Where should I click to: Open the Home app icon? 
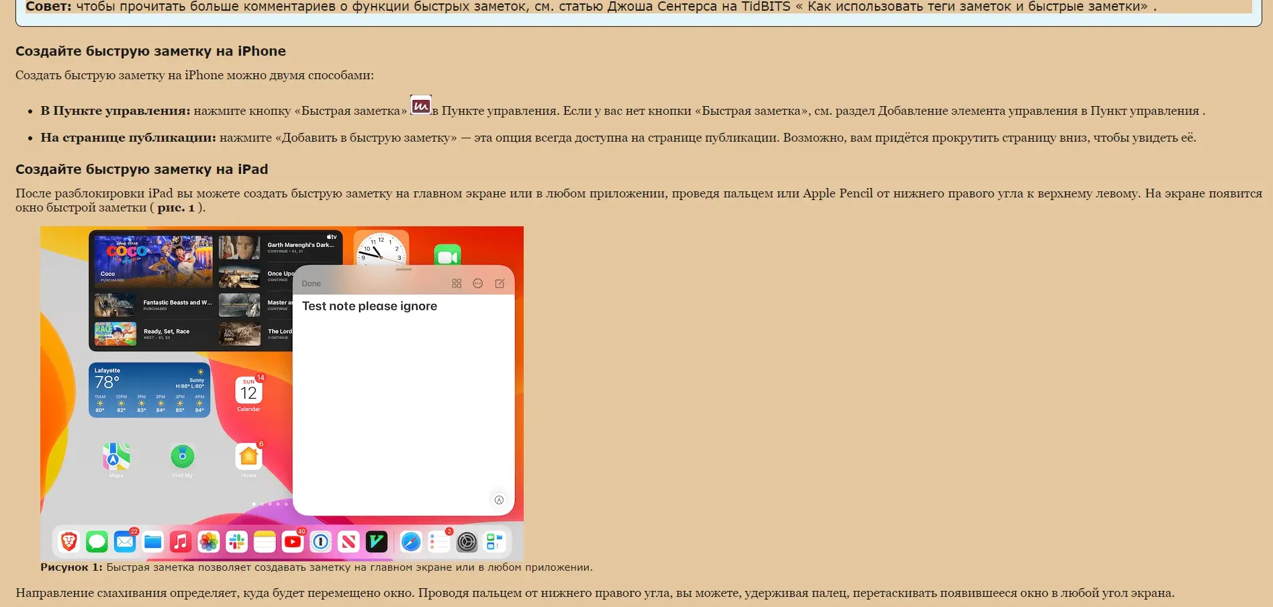coord(248,457)
